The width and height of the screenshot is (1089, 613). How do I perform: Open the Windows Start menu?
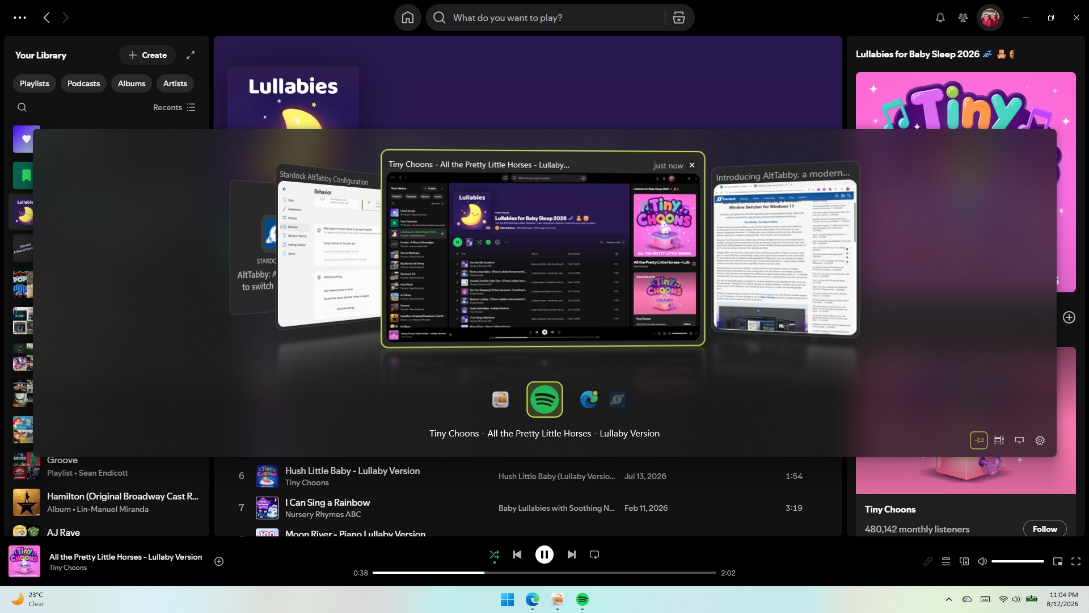(507, 599)
